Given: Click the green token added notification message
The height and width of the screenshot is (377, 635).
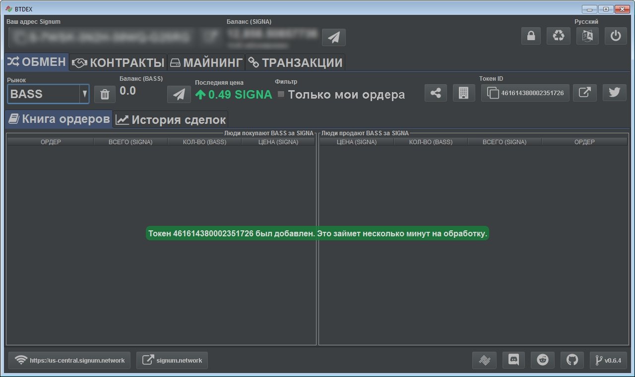Looking at the screenshot, I should 317,233.
